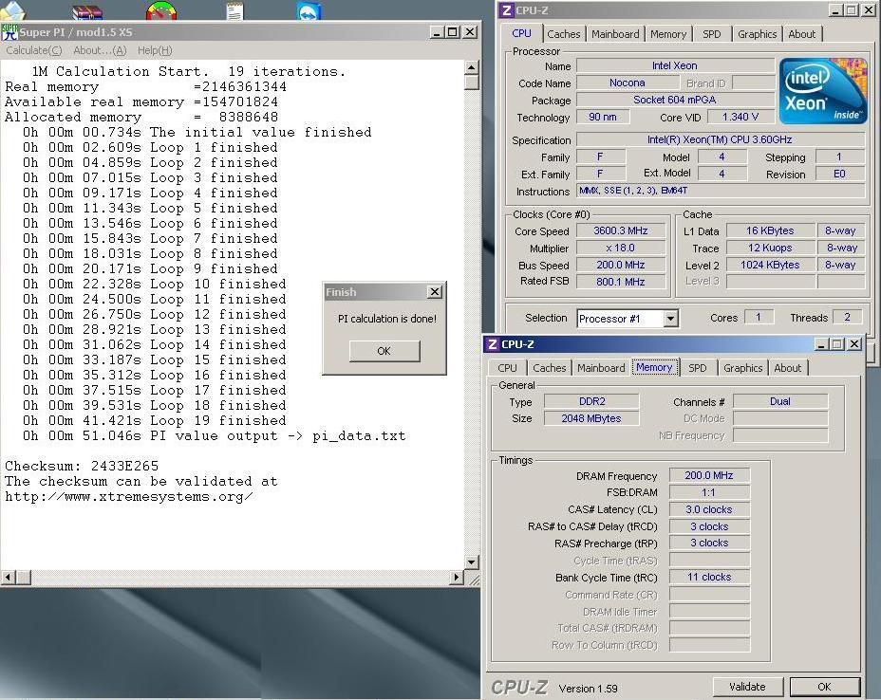Image resolution: width=881 pixels, height=700 pixels.
Task: Click the Level 2 1024 KBytes value
Action: tap(770, 265)
